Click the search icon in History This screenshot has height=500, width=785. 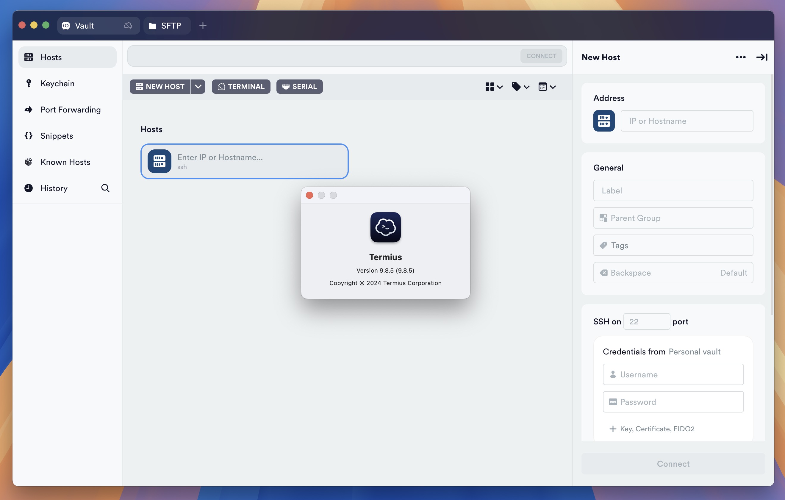point(105,187)
